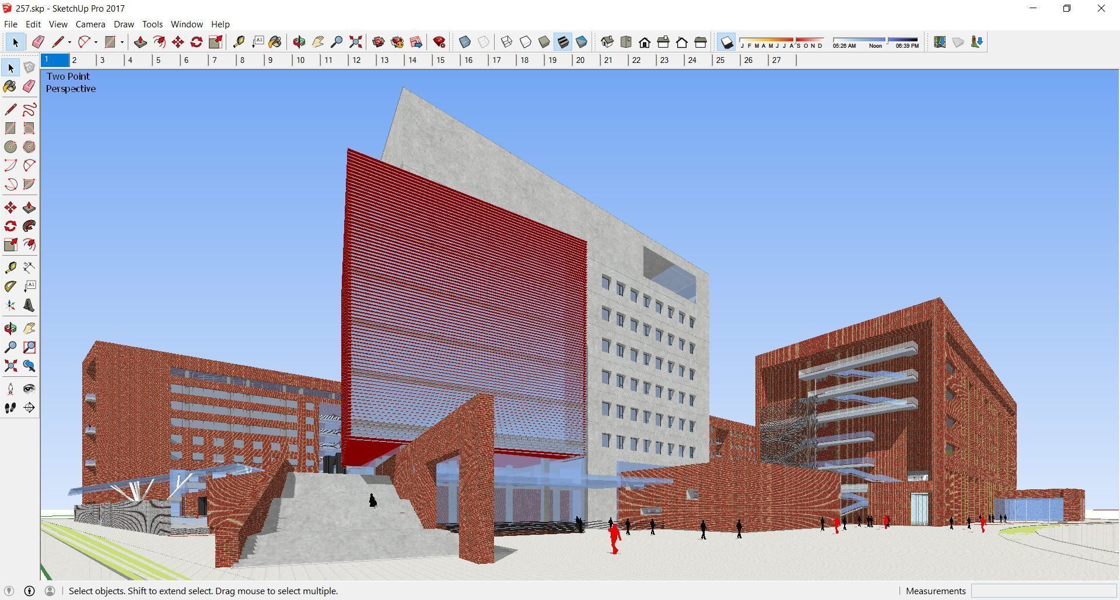Image resolution: width=1120 pixels, height=600 pixels.
Task: Select the Follow Me tool
Action: click(29, 226)
